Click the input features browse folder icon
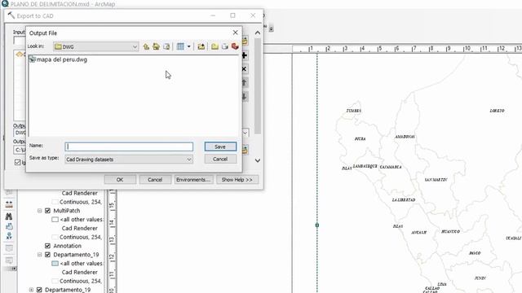The height and width of the screenshot is (293, 522). tap(245, 42)
